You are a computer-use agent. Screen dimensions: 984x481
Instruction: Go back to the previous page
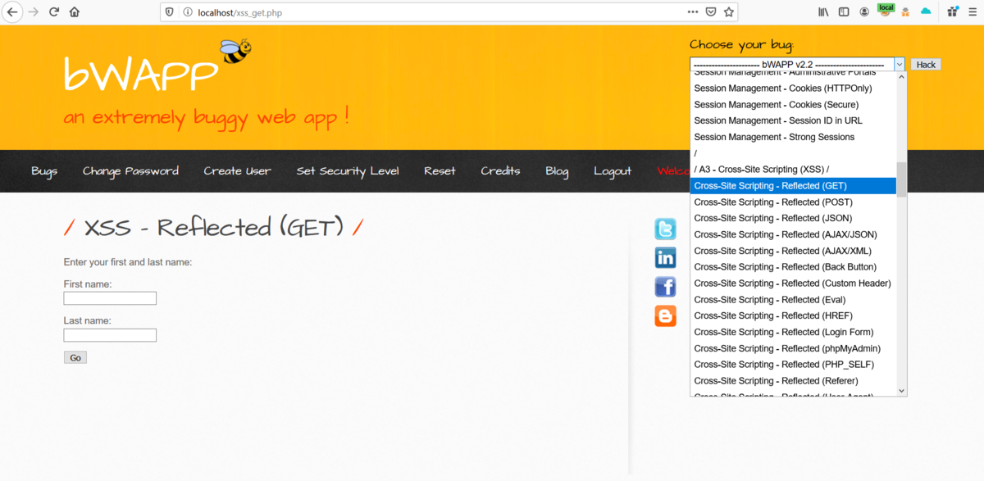coord(13,12)
